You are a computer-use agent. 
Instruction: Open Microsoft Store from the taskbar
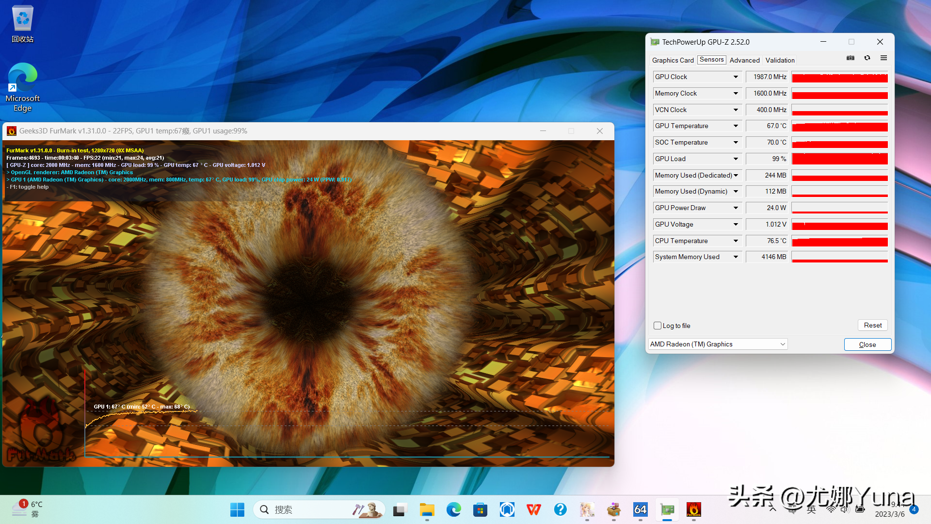[x=480, y=509]
